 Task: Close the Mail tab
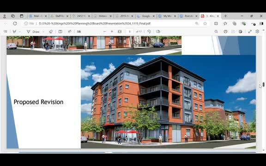(x=46, y=16)
